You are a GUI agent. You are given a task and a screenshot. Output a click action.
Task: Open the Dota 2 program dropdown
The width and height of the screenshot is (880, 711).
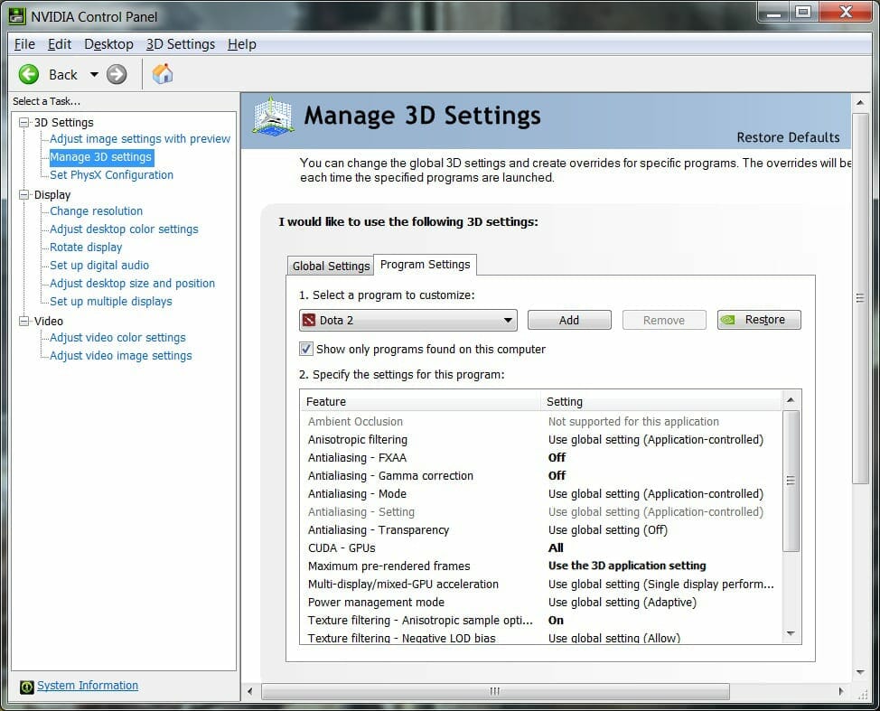pyautogui.click(x=508, y=320)
